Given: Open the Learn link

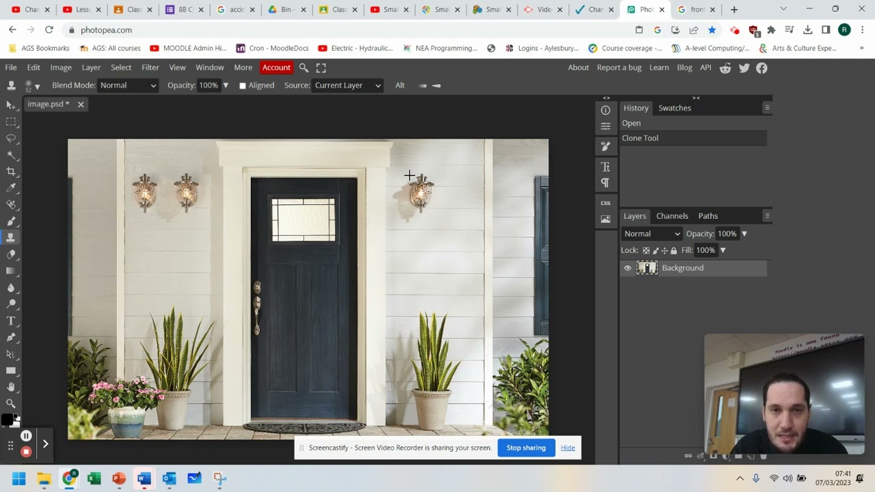Looking at the screenshot, I should pos(659,68).
